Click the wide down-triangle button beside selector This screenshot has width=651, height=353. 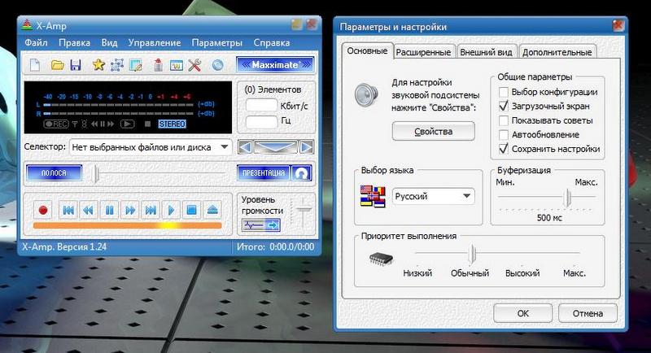coord(276,147)
